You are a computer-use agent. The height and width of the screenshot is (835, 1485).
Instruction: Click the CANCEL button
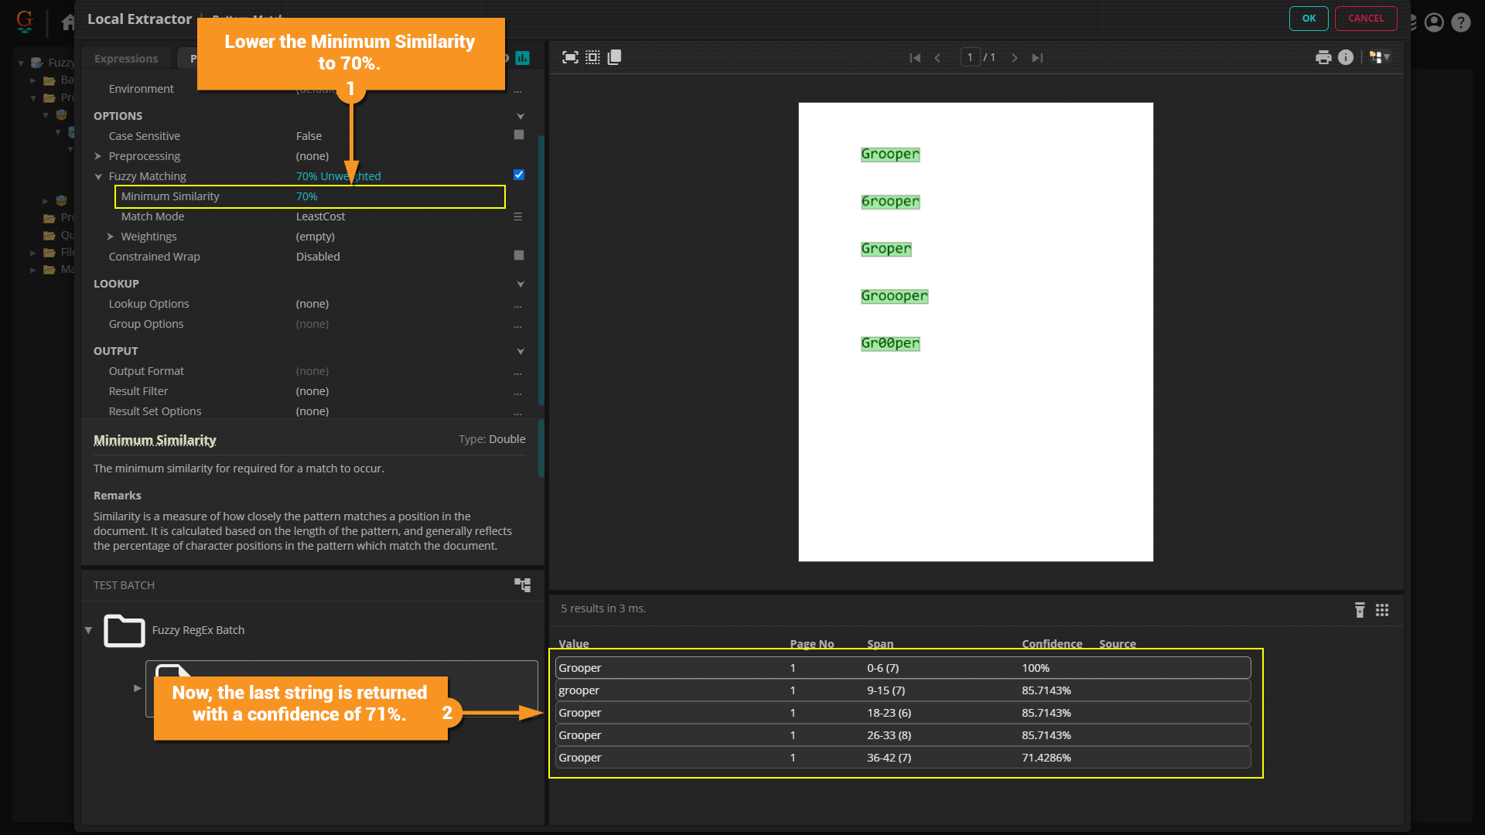click(x=1366, y=19)
